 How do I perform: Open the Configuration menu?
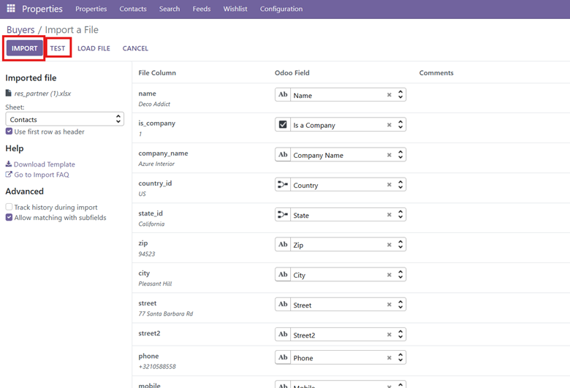[x=281, y=9]
